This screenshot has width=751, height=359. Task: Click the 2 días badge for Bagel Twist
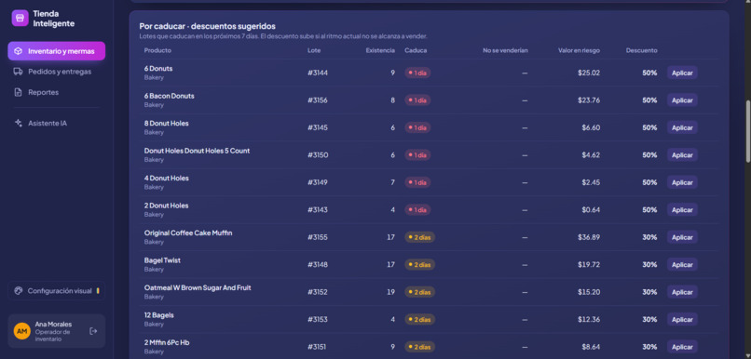pyautogui.click(x=419, y=265)
